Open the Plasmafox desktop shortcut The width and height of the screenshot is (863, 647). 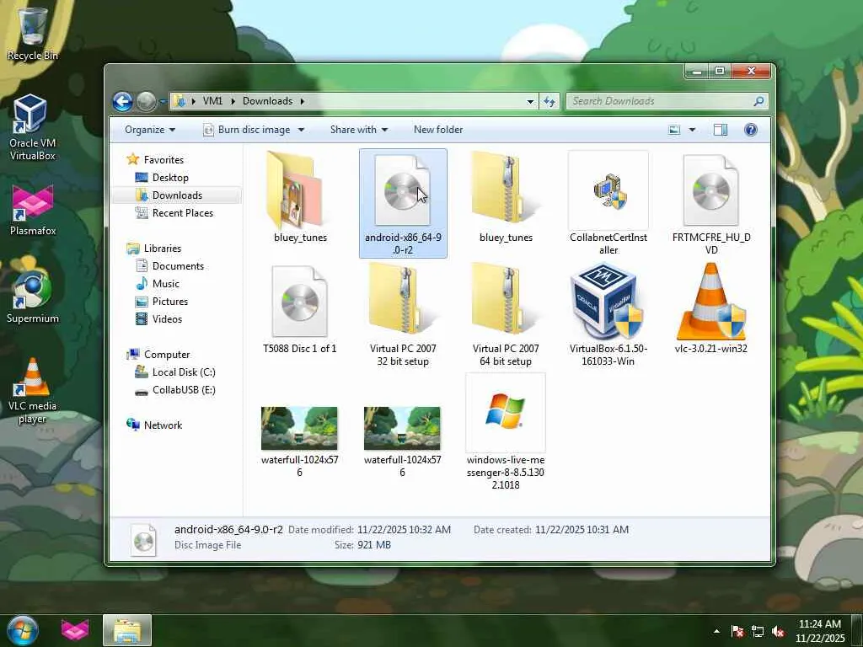[33, 210]
